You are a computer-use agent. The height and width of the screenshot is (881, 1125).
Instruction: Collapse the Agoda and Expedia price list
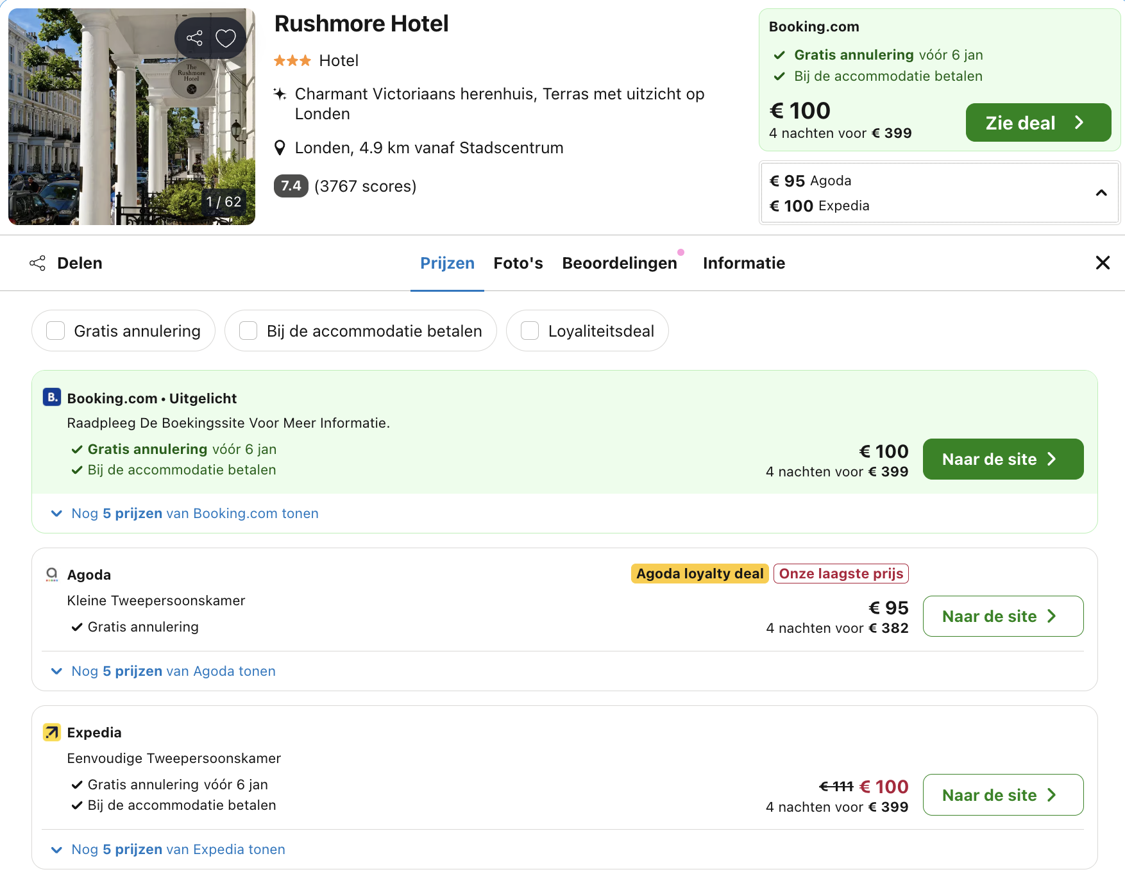click(1101, 193)
